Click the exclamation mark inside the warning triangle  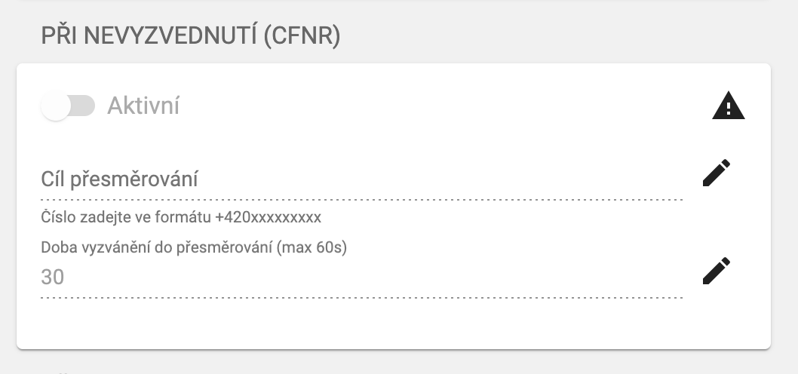pyautogui.click(x=728, y=109)
